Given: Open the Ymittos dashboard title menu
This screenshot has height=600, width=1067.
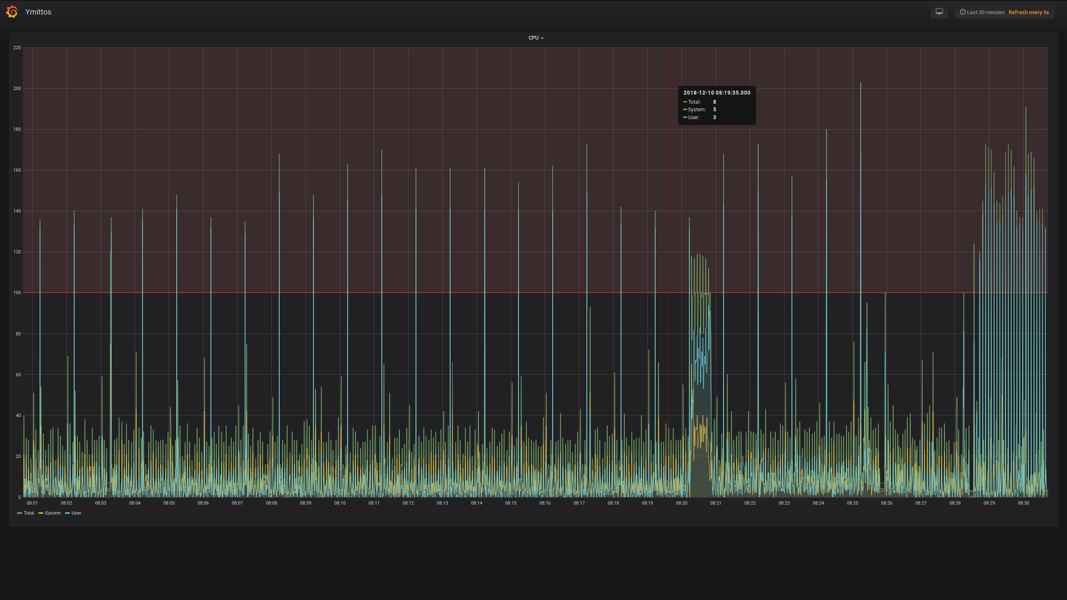Looking at the screenshot, I should click(x=38, y=12).
